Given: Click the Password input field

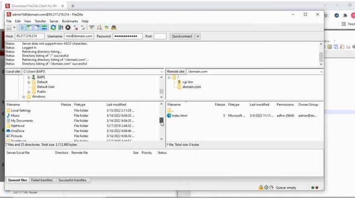Looking at the screenshot, I should 128,36.
